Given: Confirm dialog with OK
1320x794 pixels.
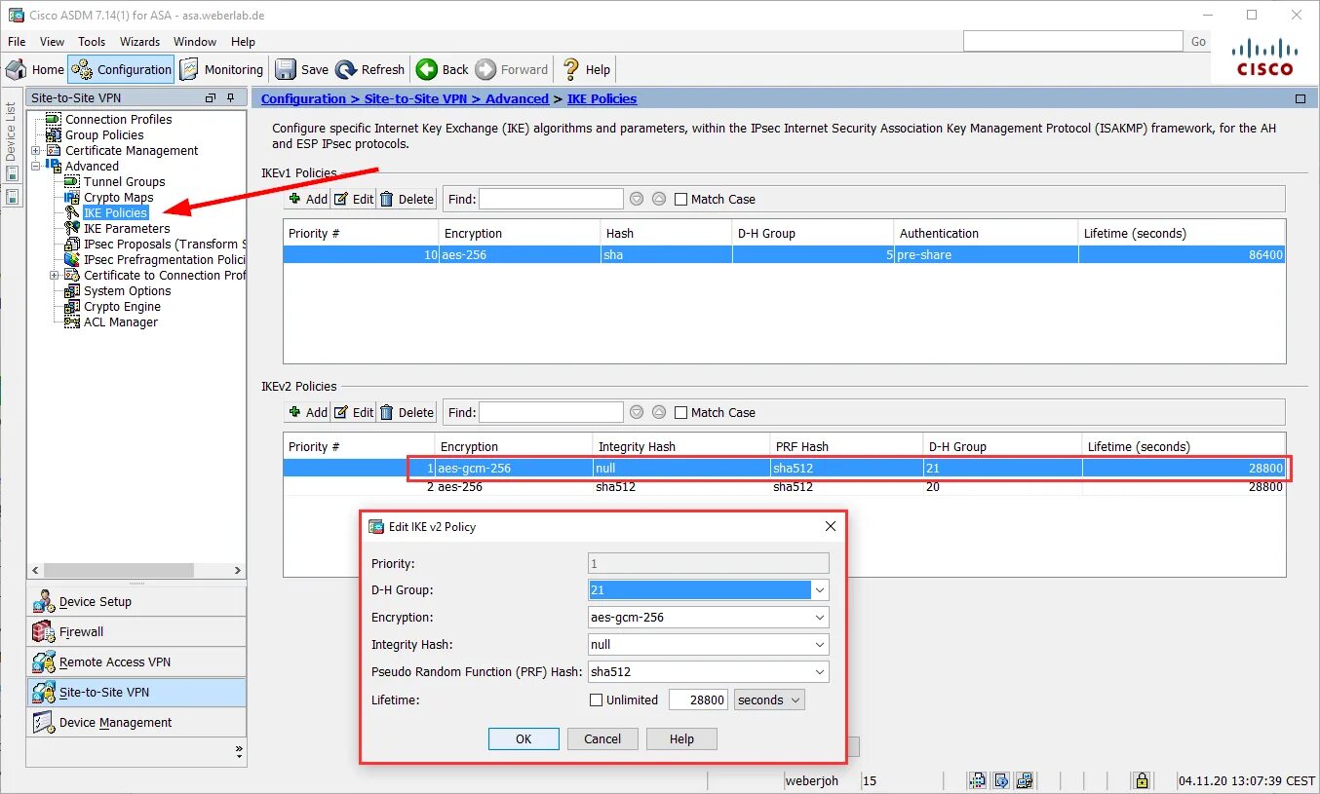Looking at the screenshot, I should [x=524, y=738].
